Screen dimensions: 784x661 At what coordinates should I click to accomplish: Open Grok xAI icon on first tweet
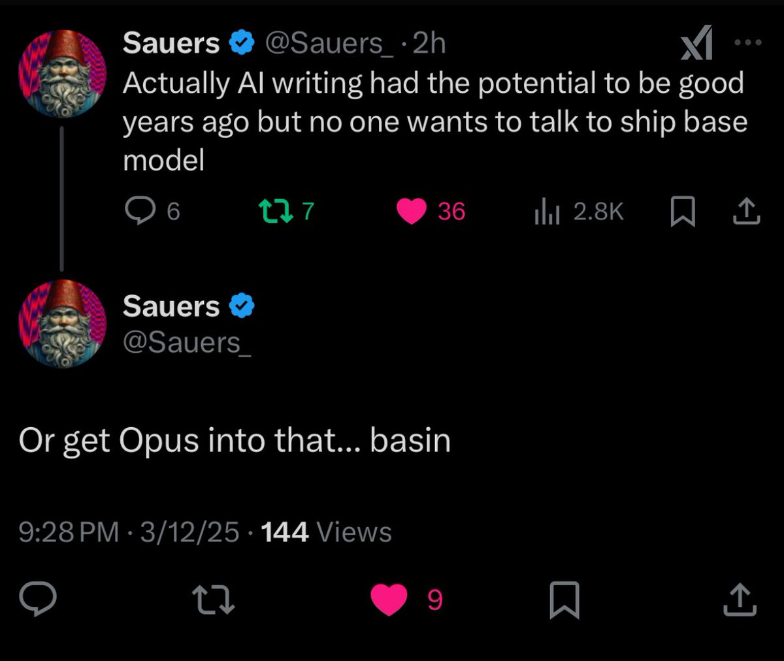tap(696, 44)
